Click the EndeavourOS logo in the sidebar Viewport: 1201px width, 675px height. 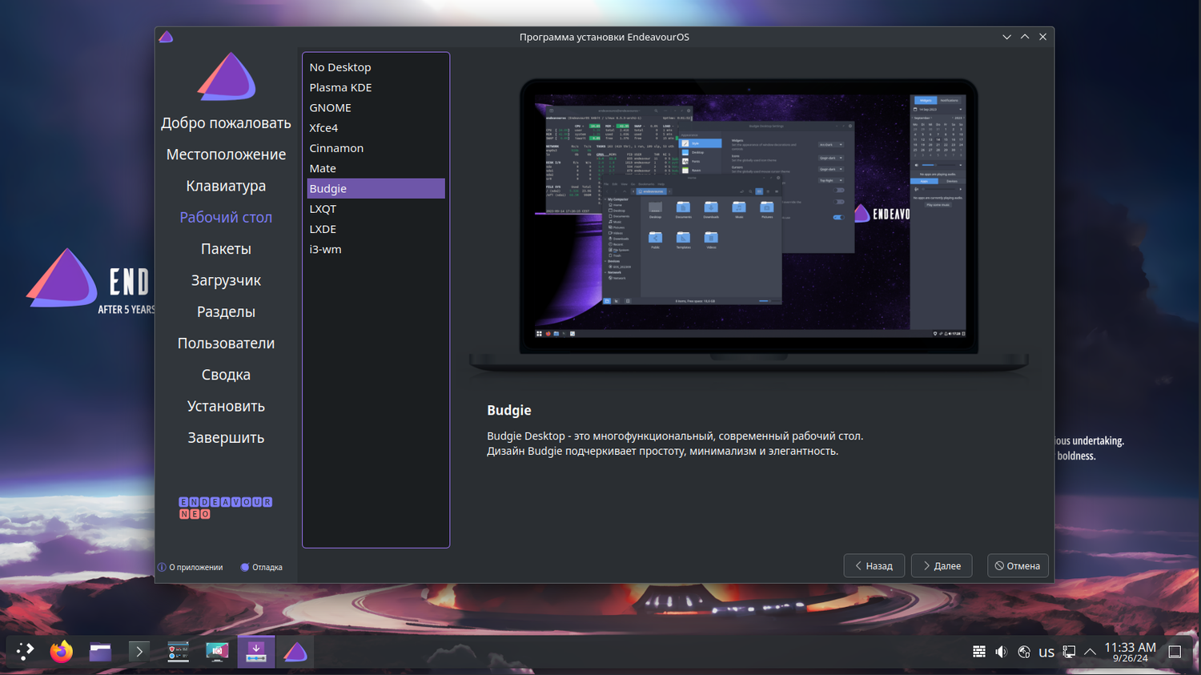226,77
